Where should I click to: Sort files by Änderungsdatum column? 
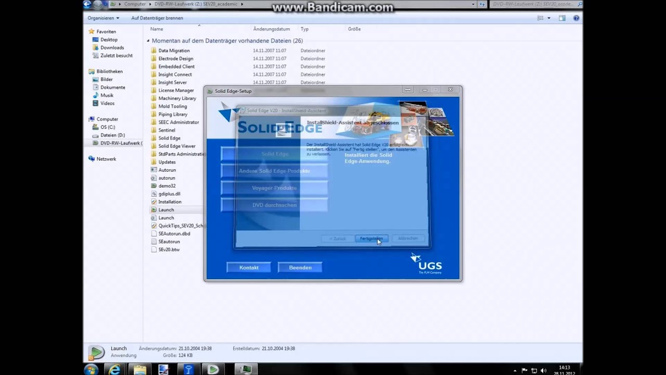point(272,29)
